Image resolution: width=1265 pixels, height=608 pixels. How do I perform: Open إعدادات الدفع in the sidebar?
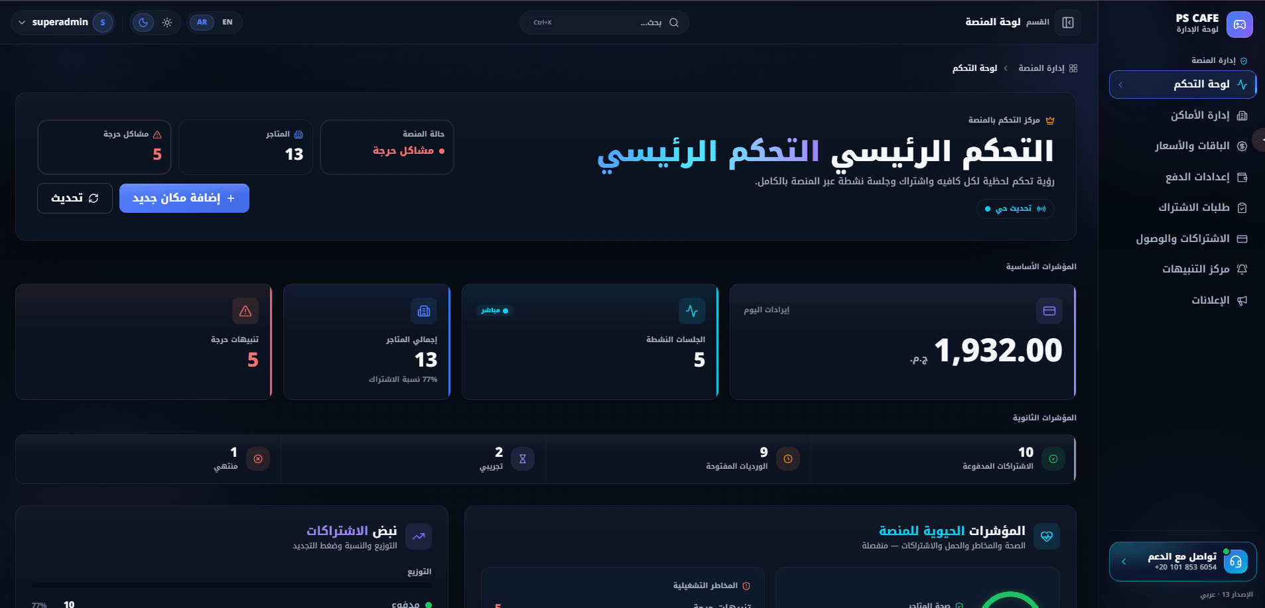click(1183, 177)
